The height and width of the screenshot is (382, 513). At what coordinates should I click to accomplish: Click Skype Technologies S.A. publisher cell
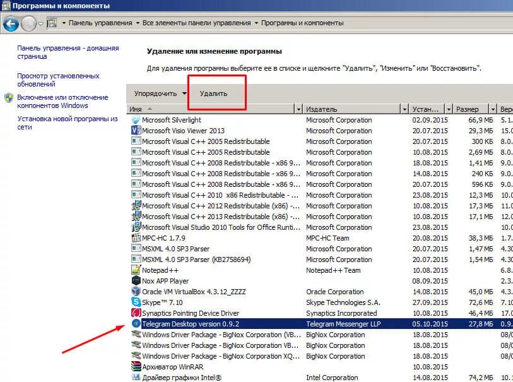343,302
